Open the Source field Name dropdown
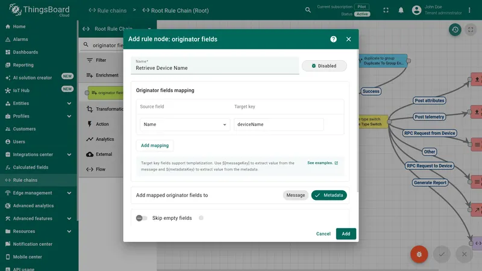The height and width of the screenshot is (271, 482). tap(185, 125)
